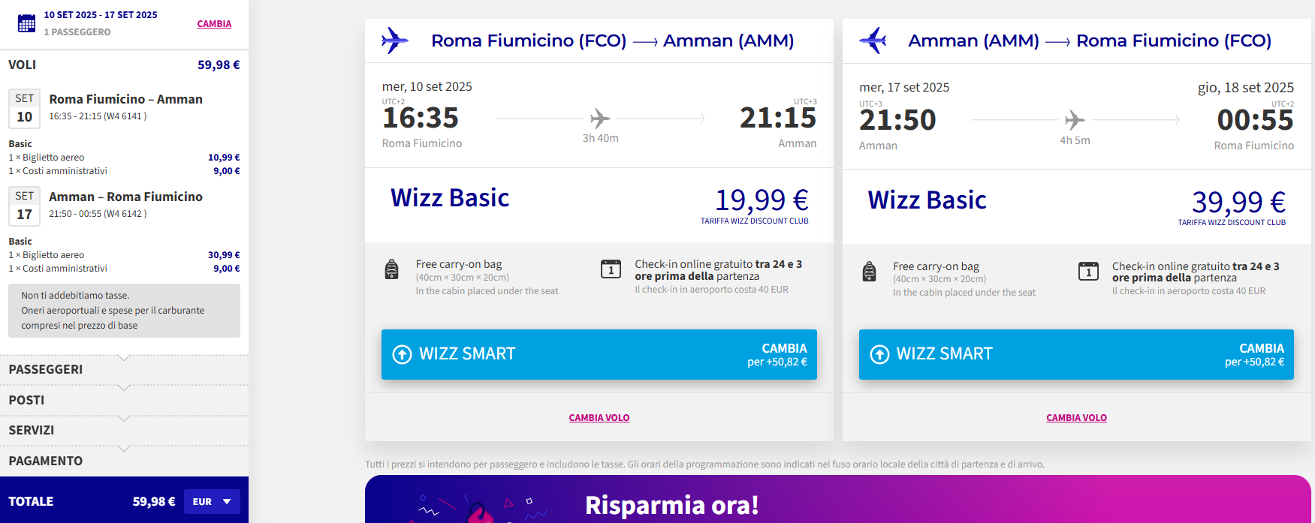1315x523 pixels.
Task: Click the 'Roma Fiumicino – Amman' sidebar title
Action: pos(126,99)
